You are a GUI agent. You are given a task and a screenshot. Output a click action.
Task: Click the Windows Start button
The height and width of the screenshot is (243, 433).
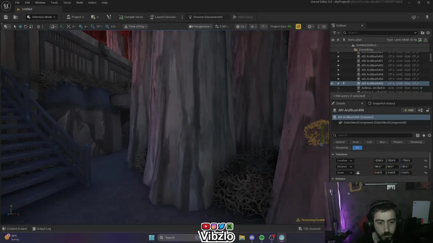[x=152, y=238]
